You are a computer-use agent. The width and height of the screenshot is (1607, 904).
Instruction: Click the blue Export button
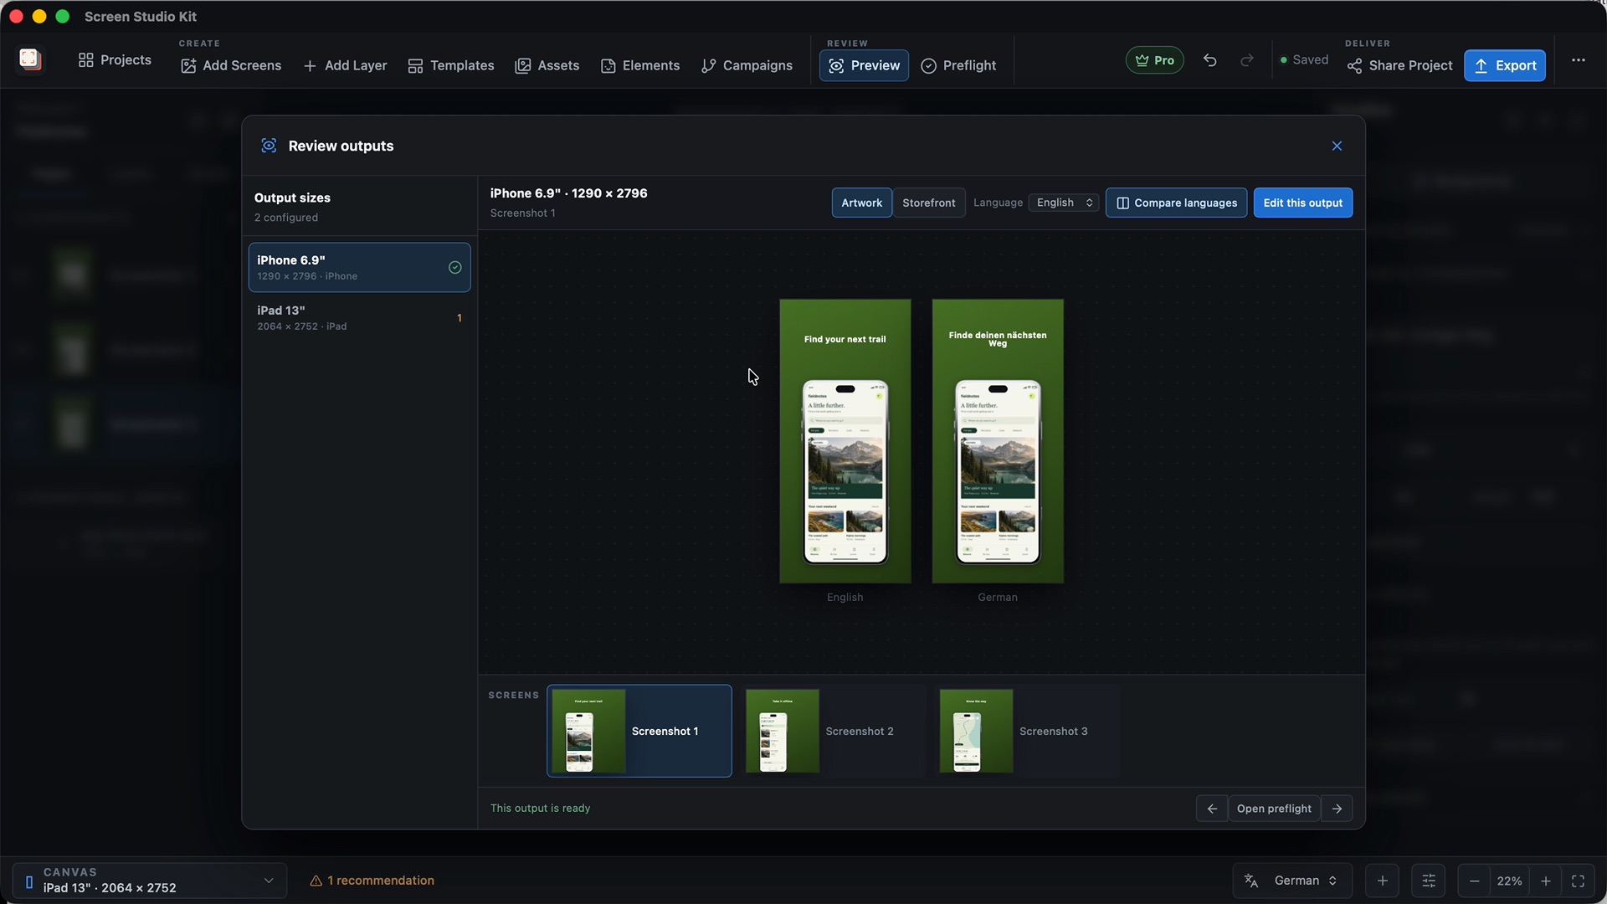1504,65
